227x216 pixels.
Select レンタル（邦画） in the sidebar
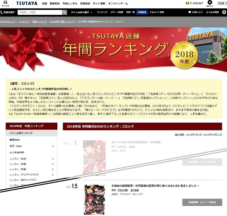pos(18,169)
